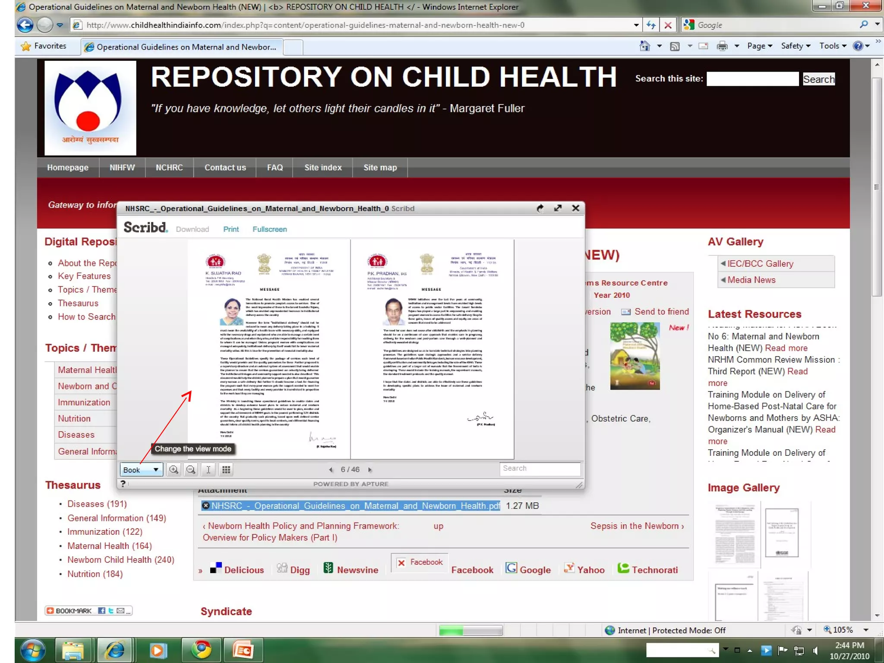Screen dimensions: 884x663
Task: Launch Chrome from the taskbar
Action: click(201, 650)
